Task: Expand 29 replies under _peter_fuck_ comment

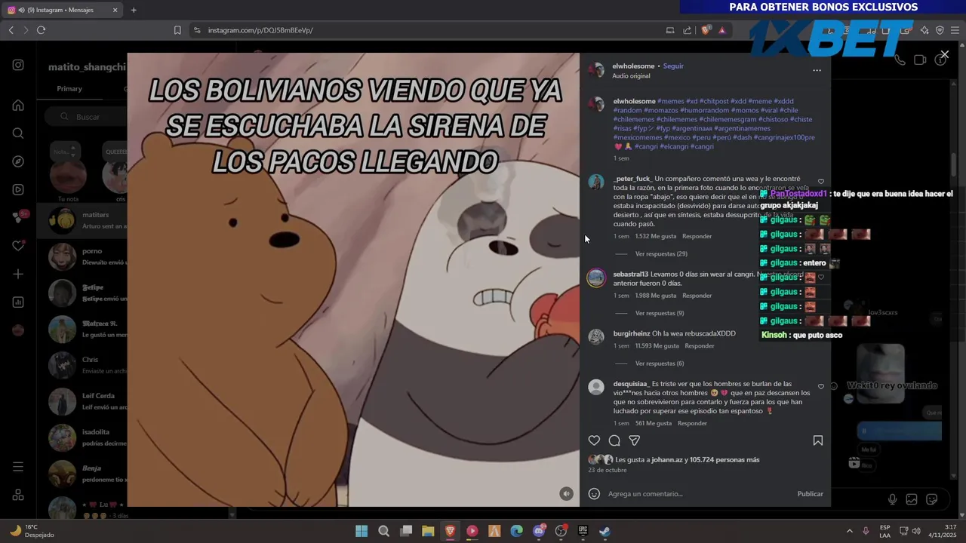Action: pos(661,254)
